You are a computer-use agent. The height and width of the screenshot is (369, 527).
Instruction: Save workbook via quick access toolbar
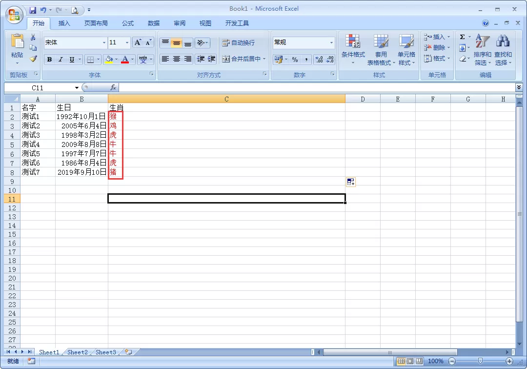(33, 10)
